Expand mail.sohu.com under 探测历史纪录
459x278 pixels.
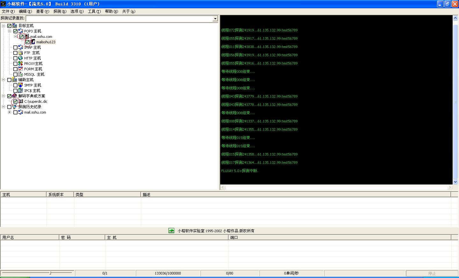[x=9, y=112]
